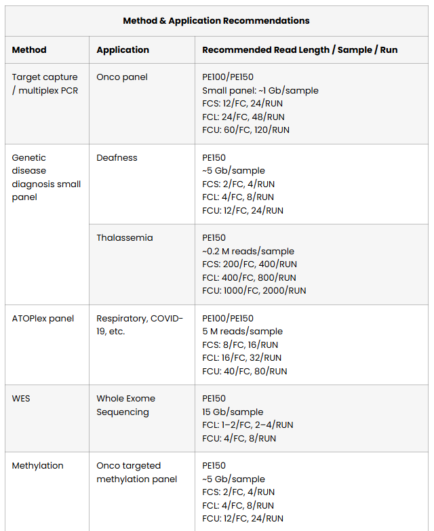Image resolution: width=434 pixels, height=531 pixels.
Task: Click the "ATOPlex panel" method cell
Action: click(x=43, y=318)
